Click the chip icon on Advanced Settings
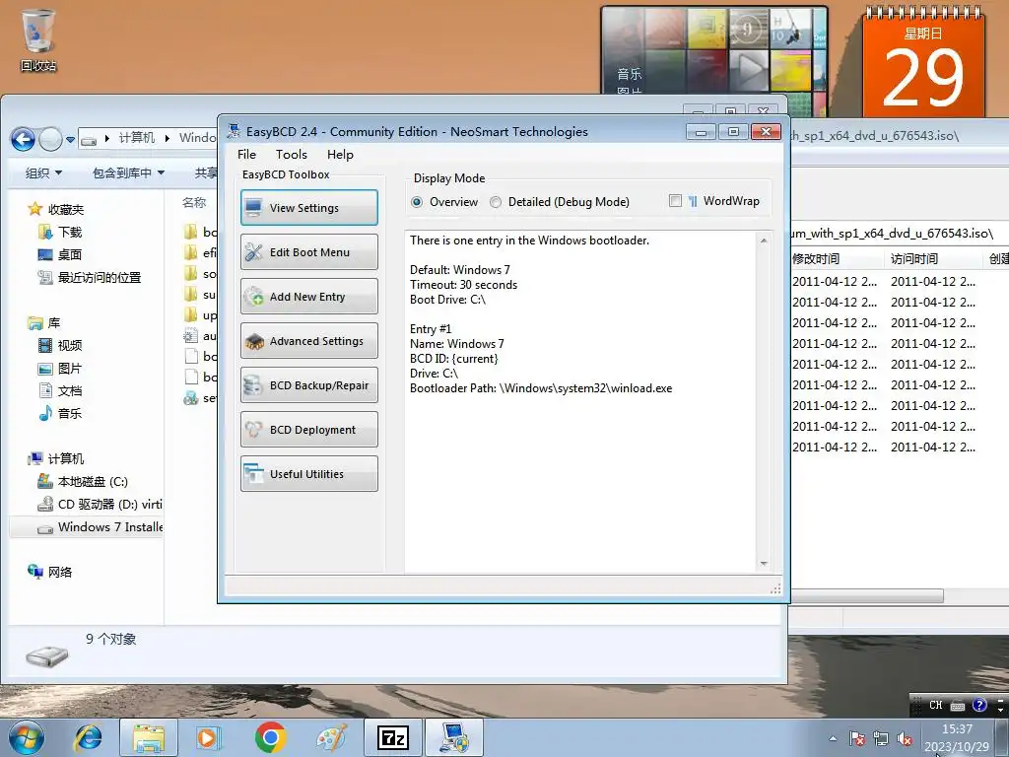 [x=254, y=341]
